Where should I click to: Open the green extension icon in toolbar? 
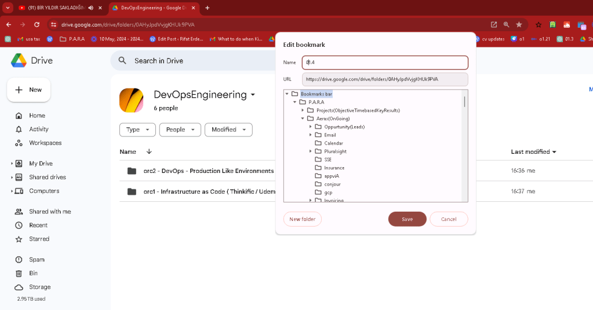click(552, 24)
